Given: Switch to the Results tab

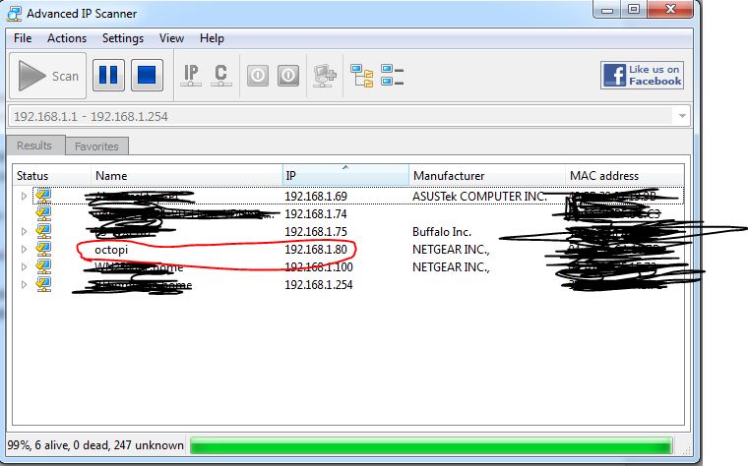Looking at the screenshot, I should [34, 145].
